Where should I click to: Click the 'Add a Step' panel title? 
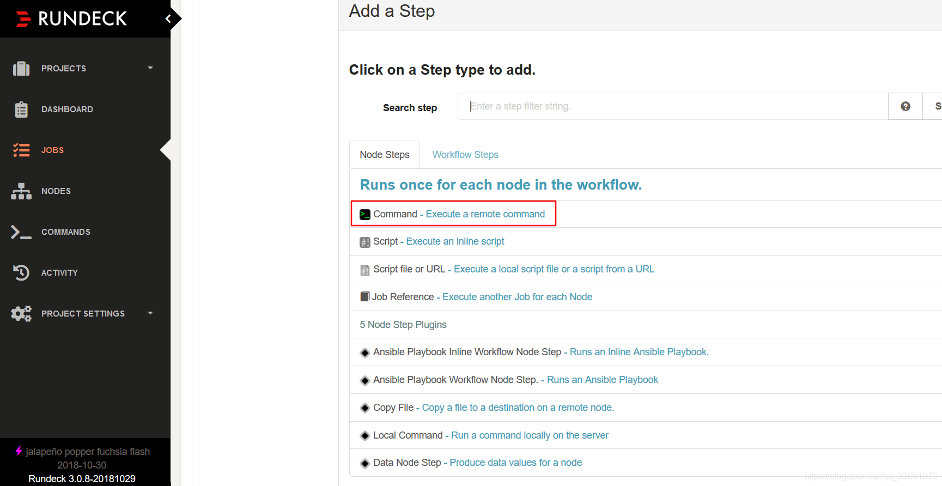click(392, 11)
